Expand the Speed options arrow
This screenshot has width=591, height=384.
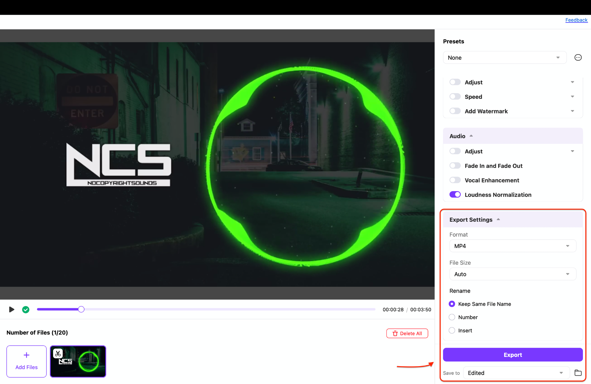click(573, 97)
